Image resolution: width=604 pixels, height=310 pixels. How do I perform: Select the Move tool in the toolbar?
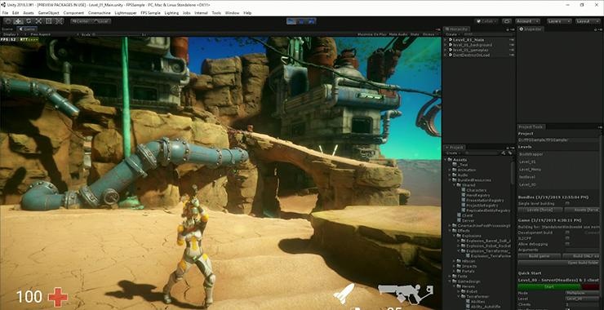18,21
